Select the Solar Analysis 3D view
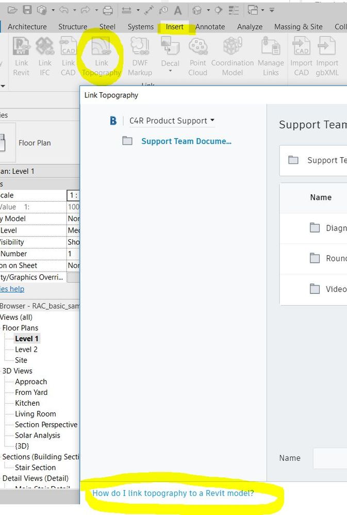 [x=38, y=436]
